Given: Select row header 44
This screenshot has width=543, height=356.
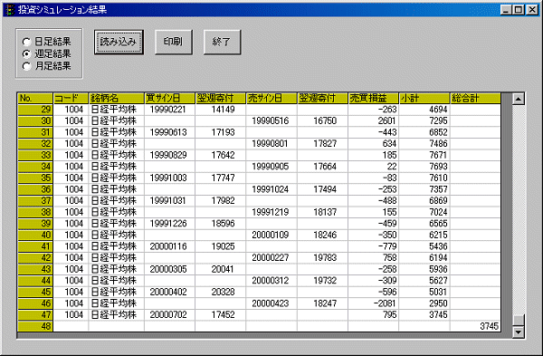Looking at the screenshot, I should click(x=35, y=281).
